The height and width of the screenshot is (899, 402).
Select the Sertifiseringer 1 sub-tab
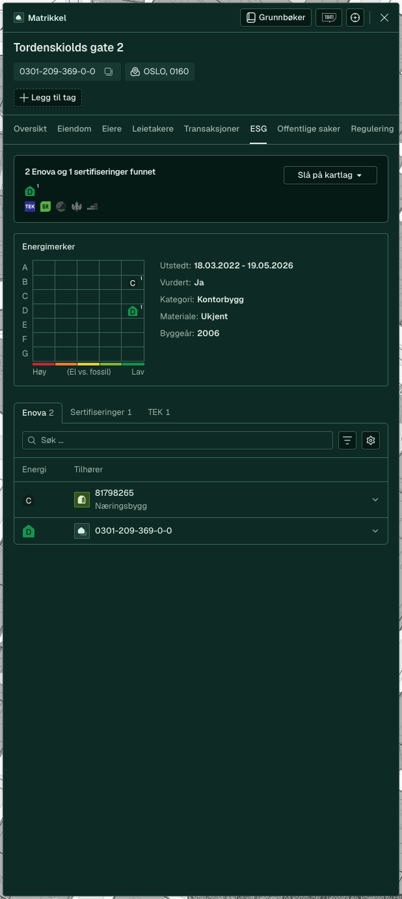[101, 412]
